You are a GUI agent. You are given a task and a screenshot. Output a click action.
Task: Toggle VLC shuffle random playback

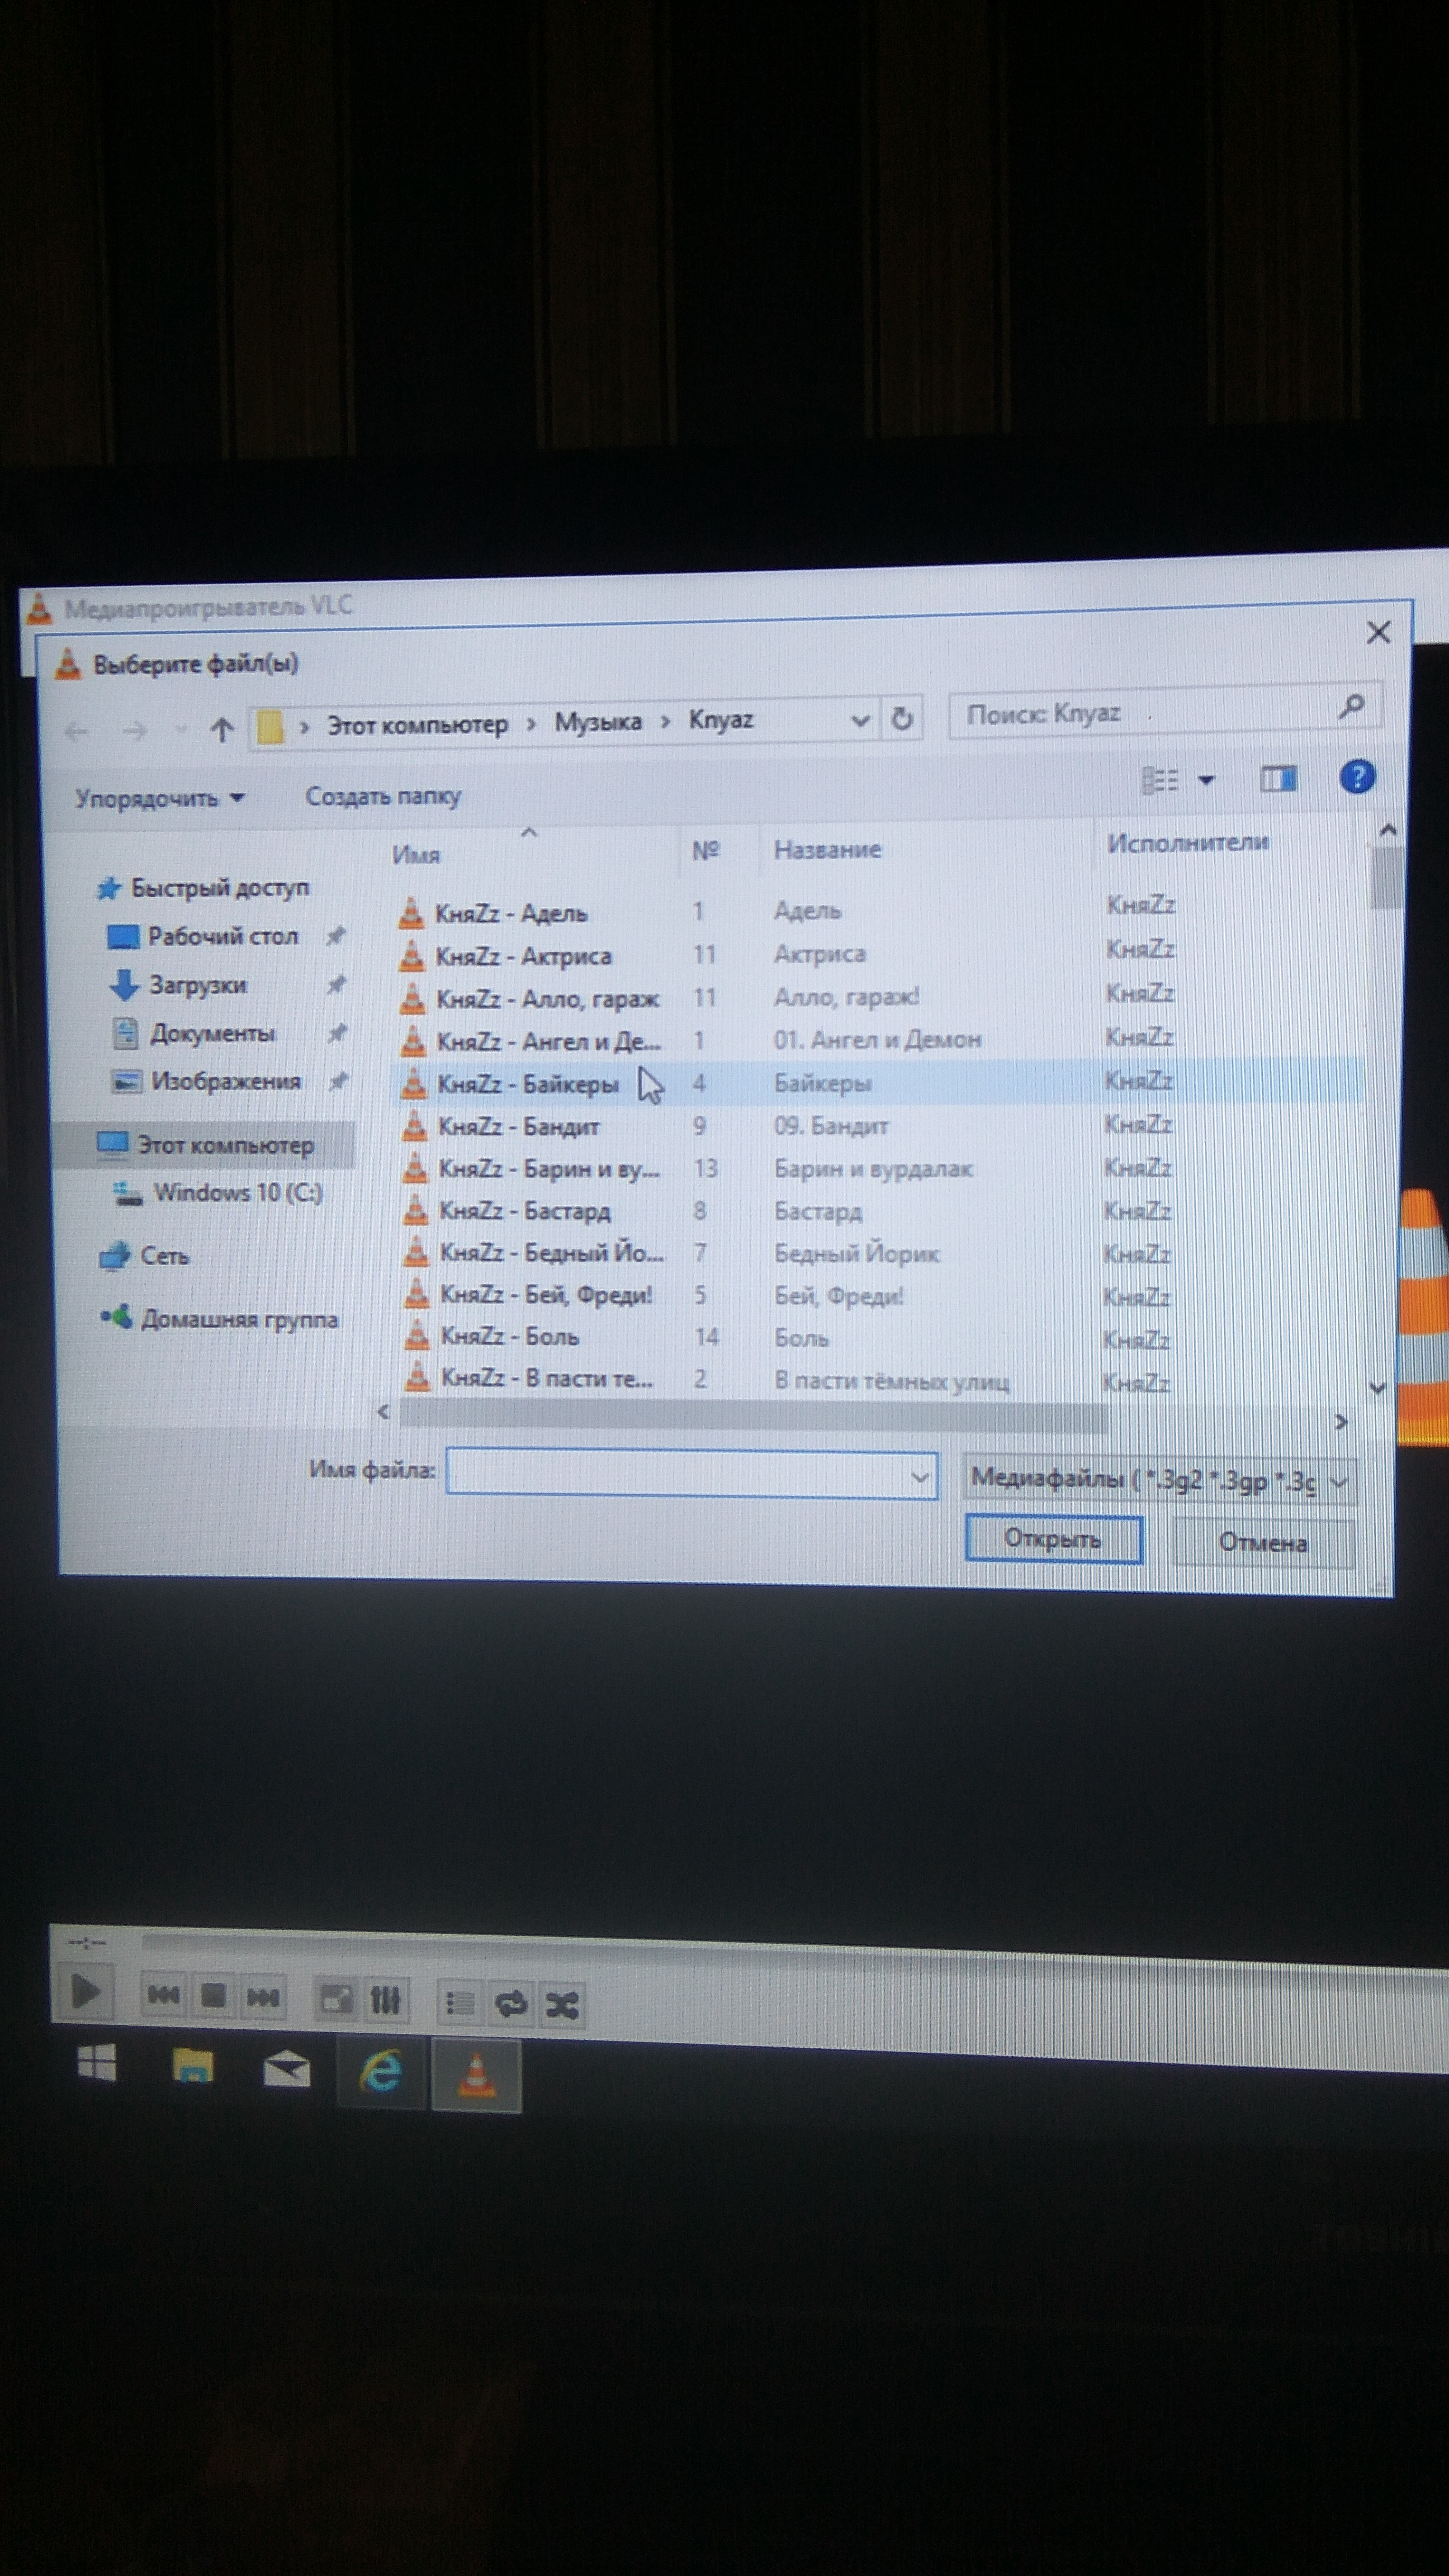561,2005
